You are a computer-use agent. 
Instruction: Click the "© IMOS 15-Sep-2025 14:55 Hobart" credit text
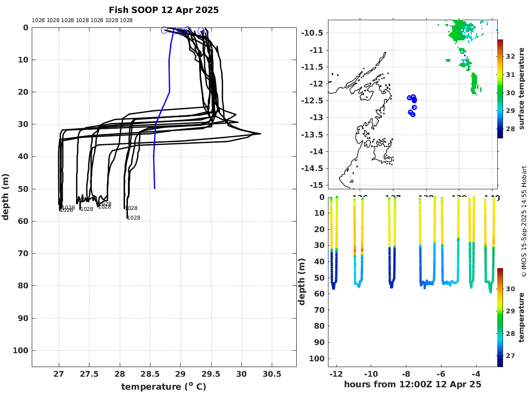(x=524, y=222)
